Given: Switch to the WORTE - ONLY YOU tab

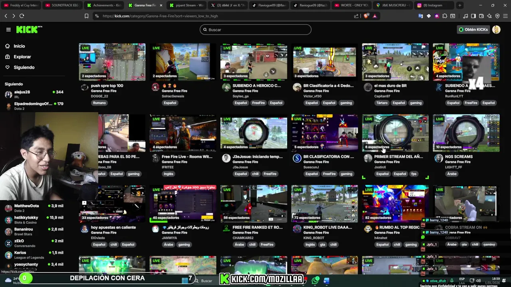Looking at the screenshot, I should tap(352, 5).
